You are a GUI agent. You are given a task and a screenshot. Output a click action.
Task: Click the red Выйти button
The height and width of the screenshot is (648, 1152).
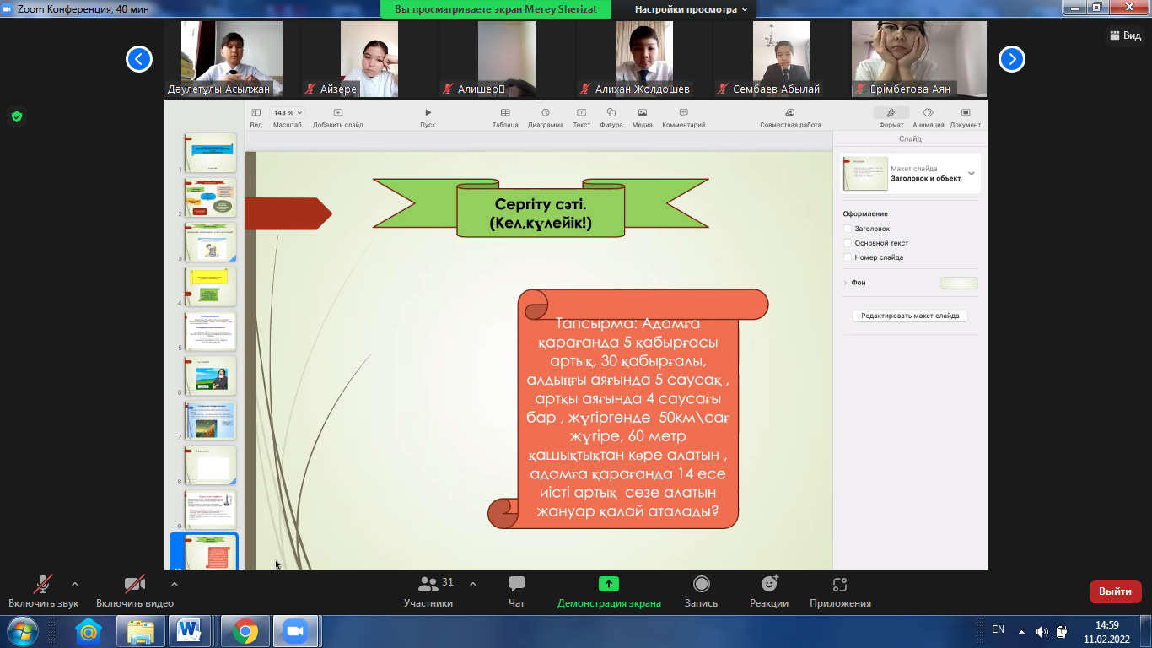(x=1115, y=591)
